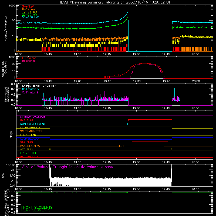Screen dimensions: 216x216
Task: Click the 1.0 tick value on the livetime axis
Action: pyautogui.click(x=13, y=192)
